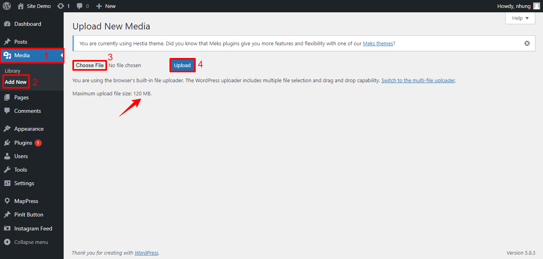Screen dimensions: 543x259
Task: Open the WordPress logo menu
Action: [7, 6]
